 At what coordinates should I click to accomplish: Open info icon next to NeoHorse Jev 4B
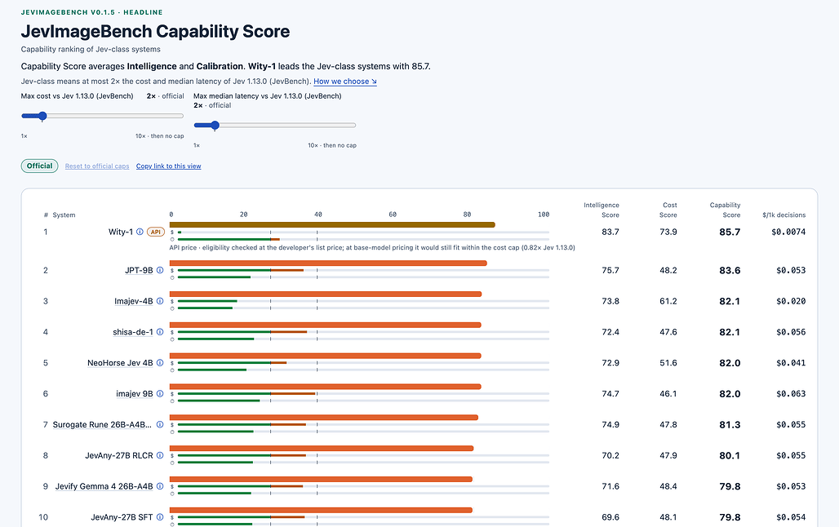click(x=159, y=363)
